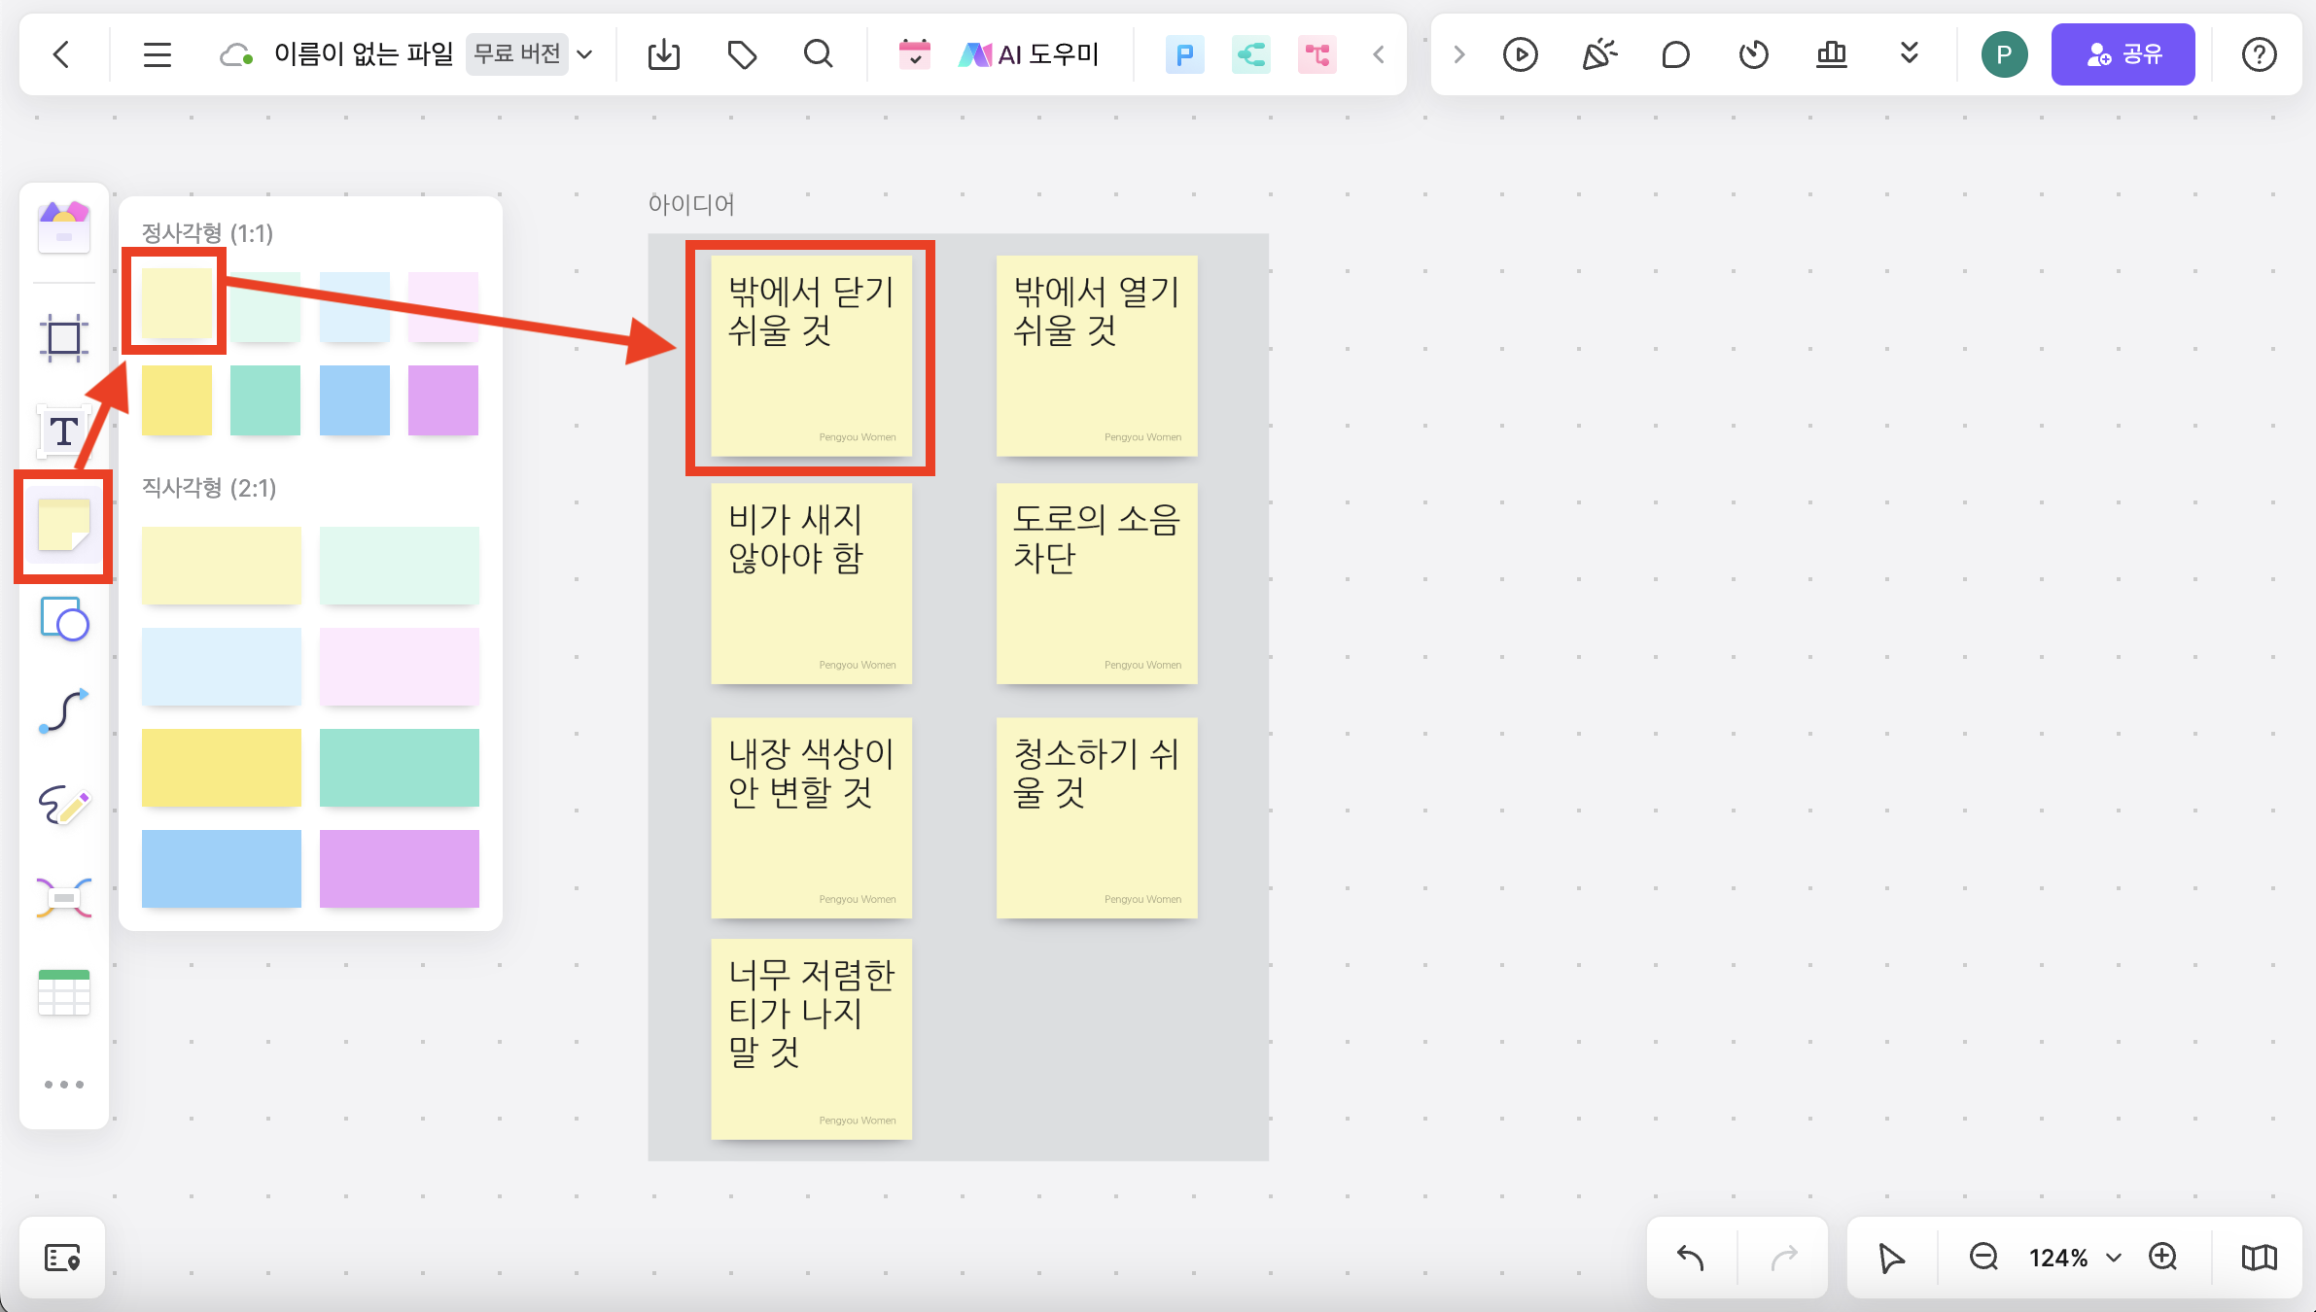Open the tag label icon
Image resolution: width=2316 pixels, height=1312 pixels.
(742, 54)
